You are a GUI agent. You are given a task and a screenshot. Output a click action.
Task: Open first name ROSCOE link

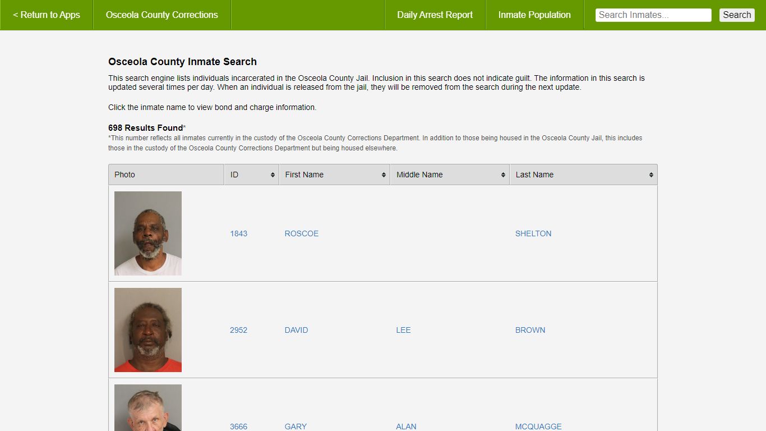click(x=302, y=233)
